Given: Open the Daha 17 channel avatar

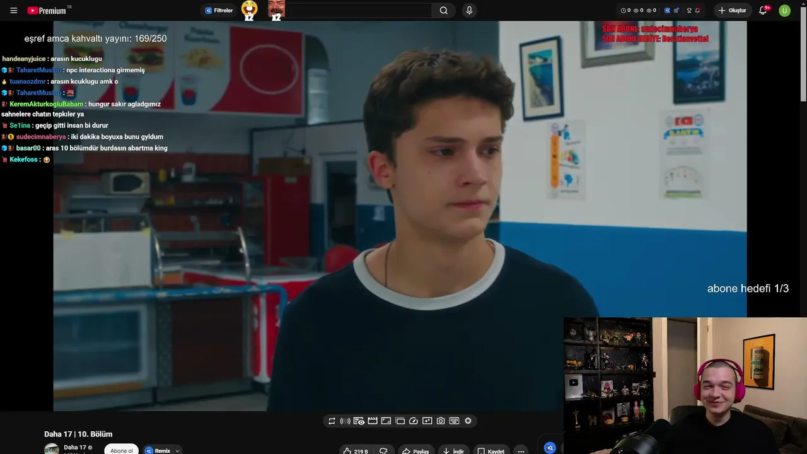Looking at the screenshot, I should tap(52, 449).
